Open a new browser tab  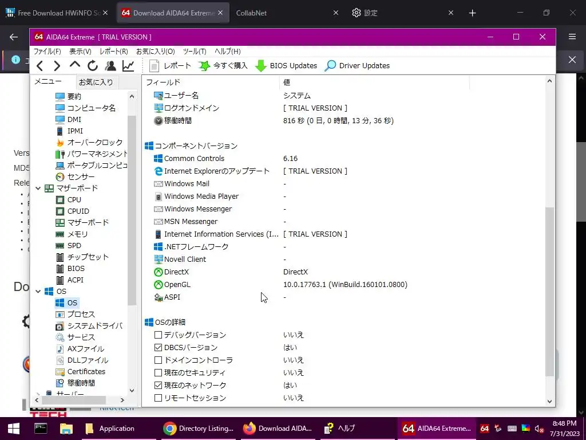472,13
